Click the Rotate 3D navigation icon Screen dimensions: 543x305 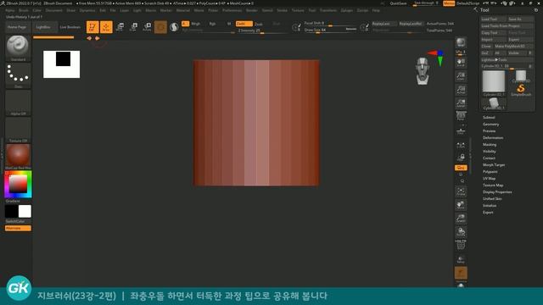coord(461,231)
